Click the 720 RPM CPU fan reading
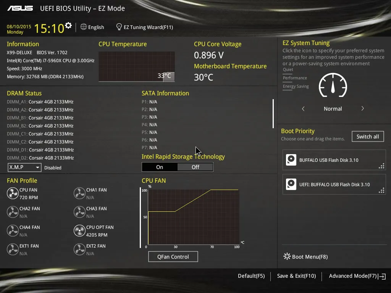The width and height of the screenshot is (391, 293). 29,197
